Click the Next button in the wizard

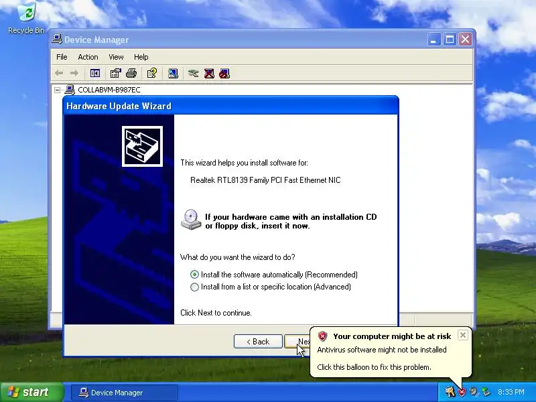[x=297, y=342]
